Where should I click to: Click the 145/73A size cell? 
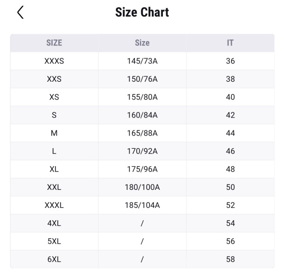142,61
